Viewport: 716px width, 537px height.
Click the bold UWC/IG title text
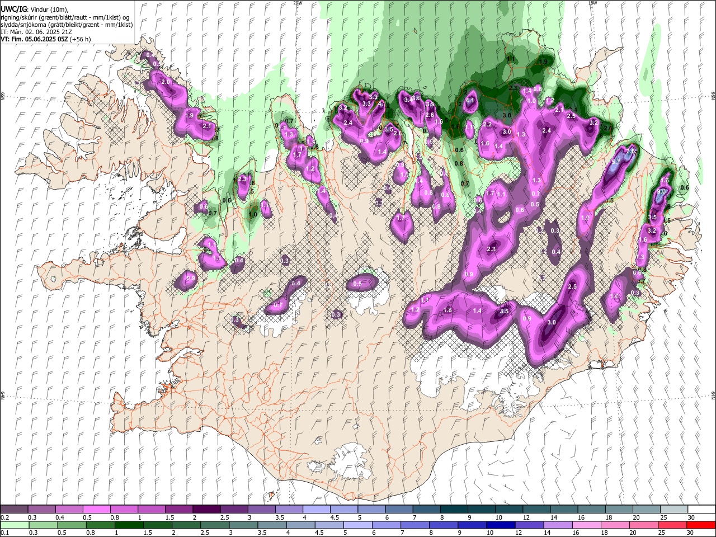(x=13, y=10)
